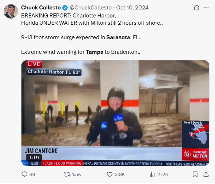Screen dimensions: 215x184
Task: Click the reply speech bubble icon
Action: (x=24, y=174)
